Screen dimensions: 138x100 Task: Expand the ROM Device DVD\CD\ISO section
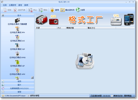(18, 88)
